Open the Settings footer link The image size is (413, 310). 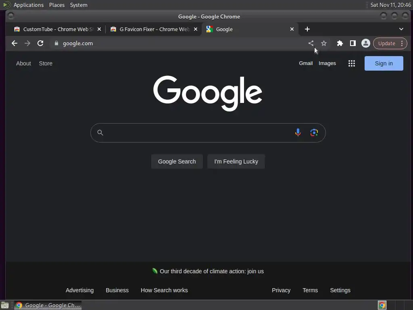click(x=340, y=290)
